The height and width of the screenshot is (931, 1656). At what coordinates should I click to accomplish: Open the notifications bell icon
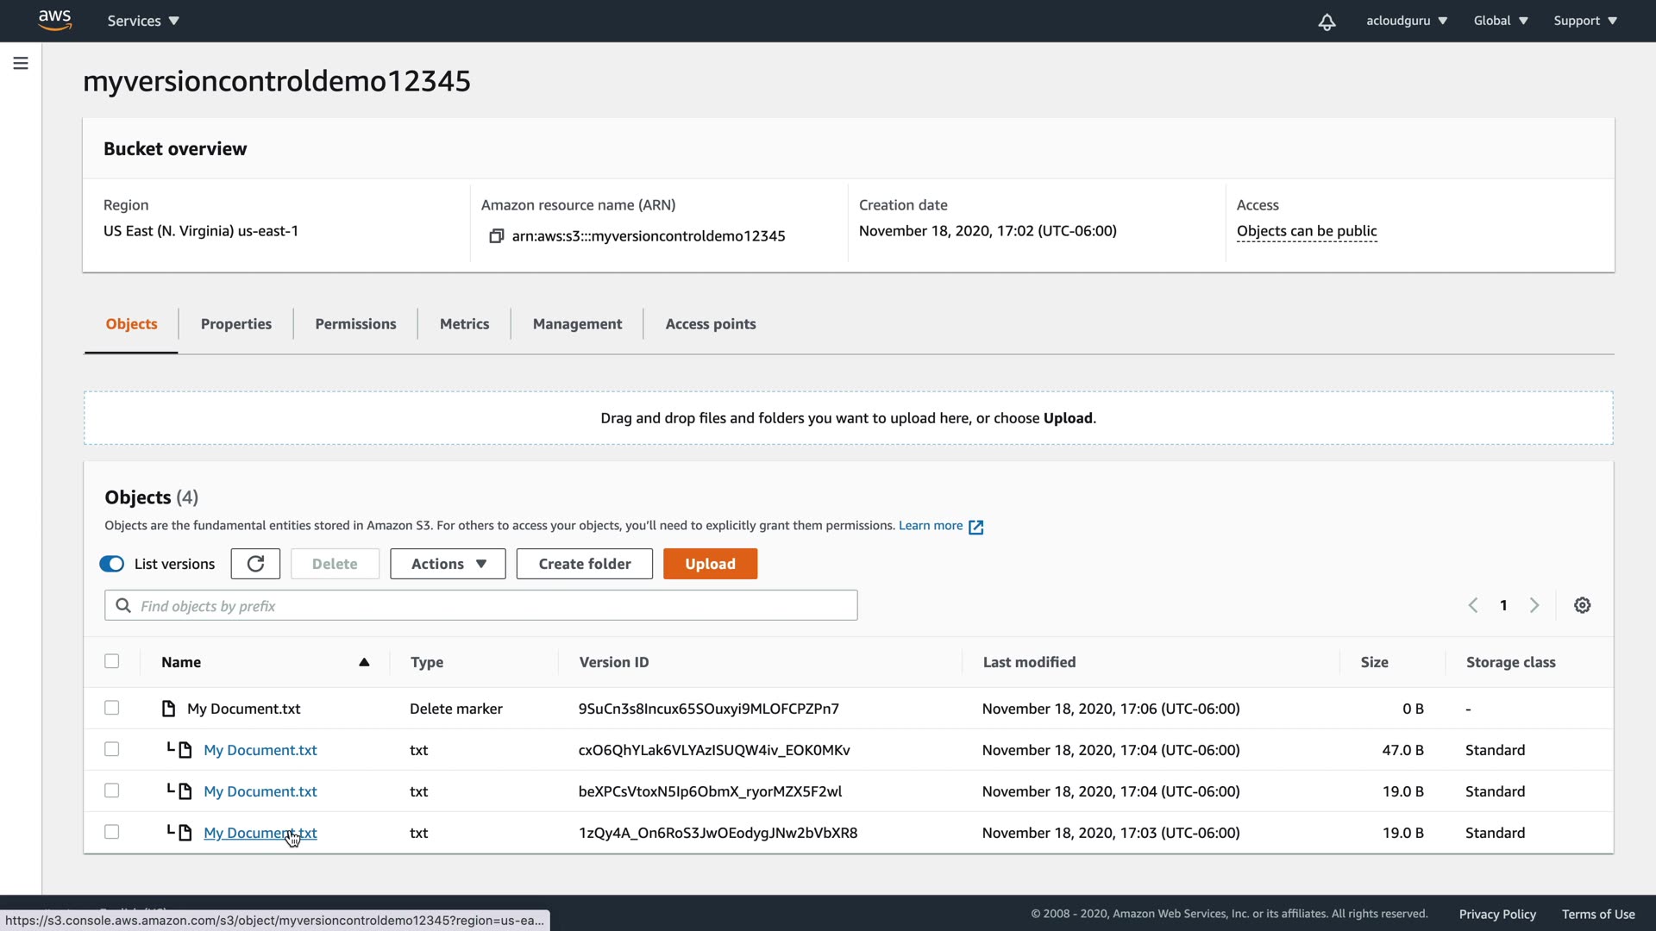pyautogui.click(x=1327, y=22)
